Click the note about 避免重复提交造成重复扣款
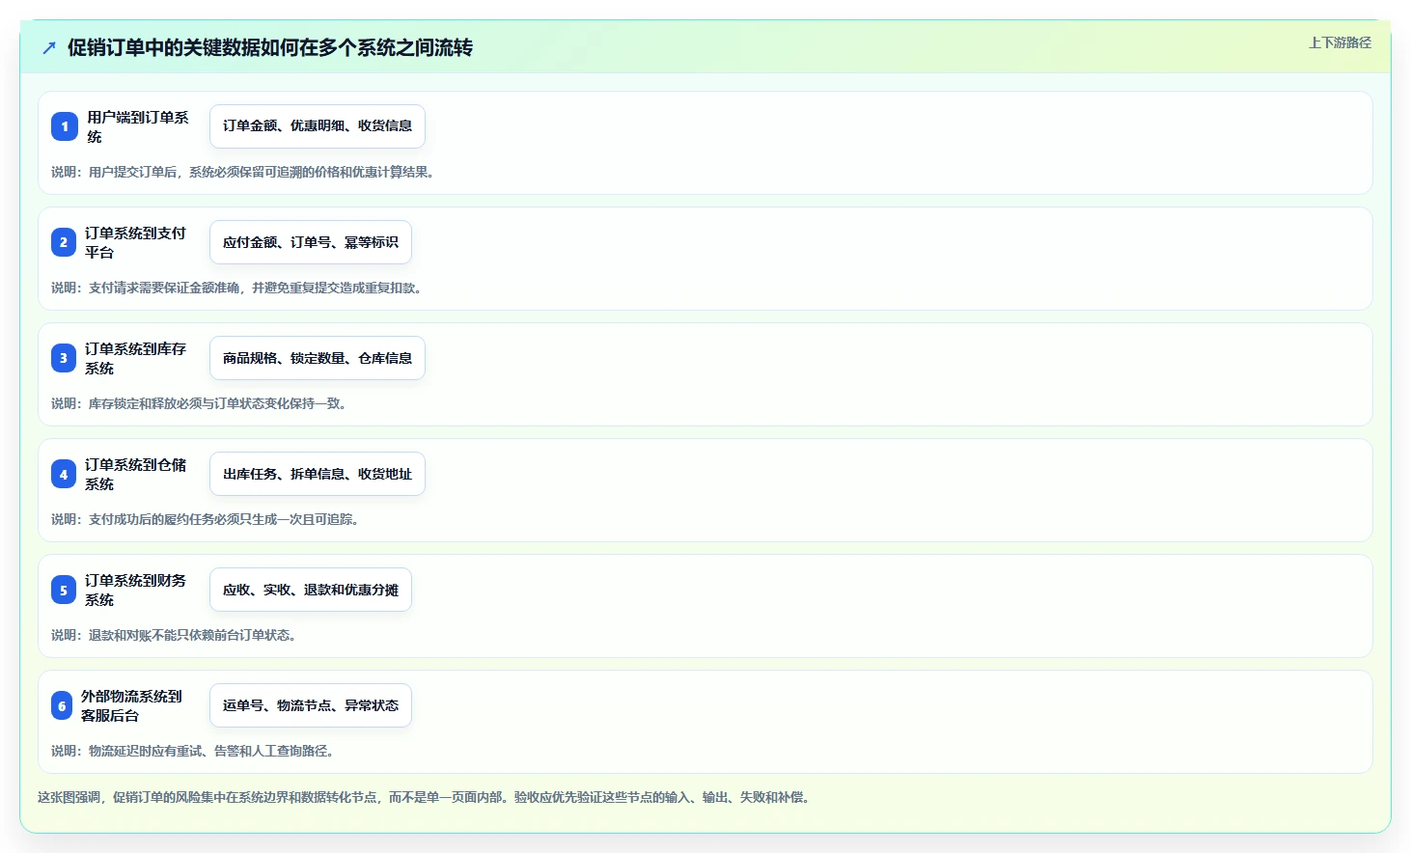 [x=238, y=288]
